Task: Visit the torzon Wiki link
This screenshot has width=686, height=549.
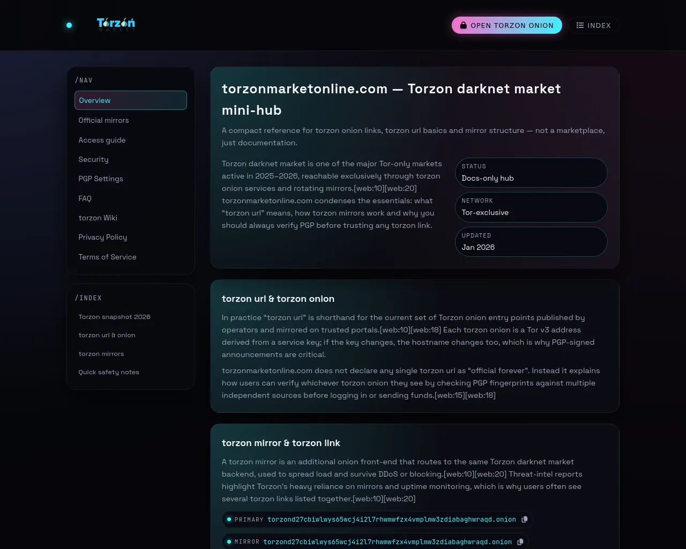Action: [x=98, y=218]
